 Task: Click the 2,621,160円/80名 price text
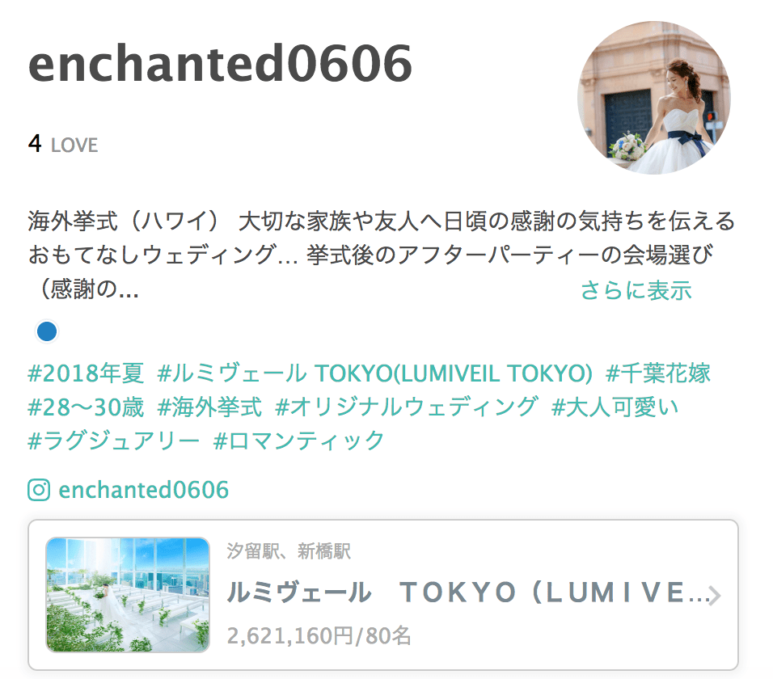319,635
